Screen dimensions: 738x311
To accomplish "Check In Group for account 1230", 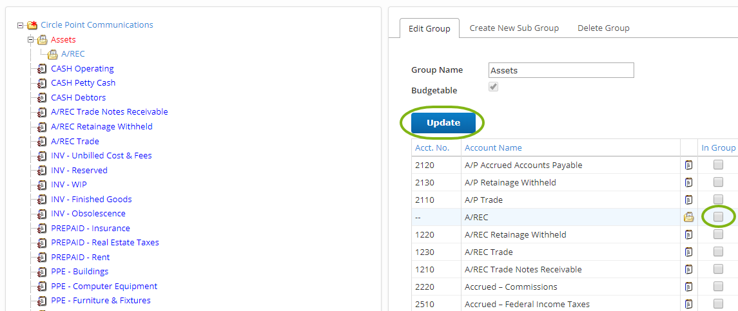I will (718, 252).
